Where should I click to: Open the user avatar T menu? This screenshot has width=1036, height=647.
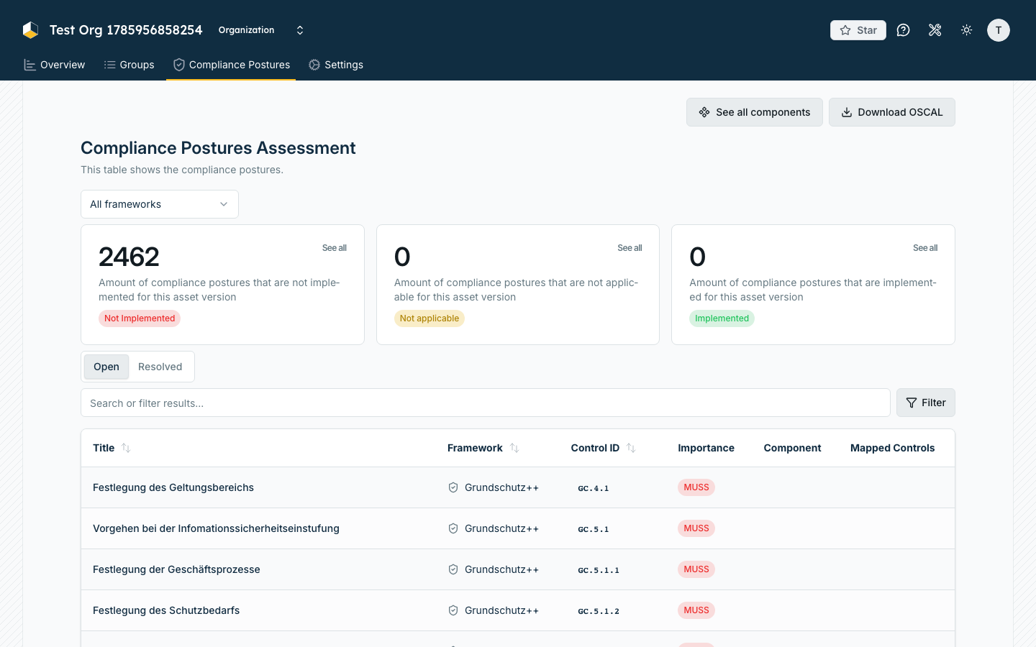coord(999,30)
